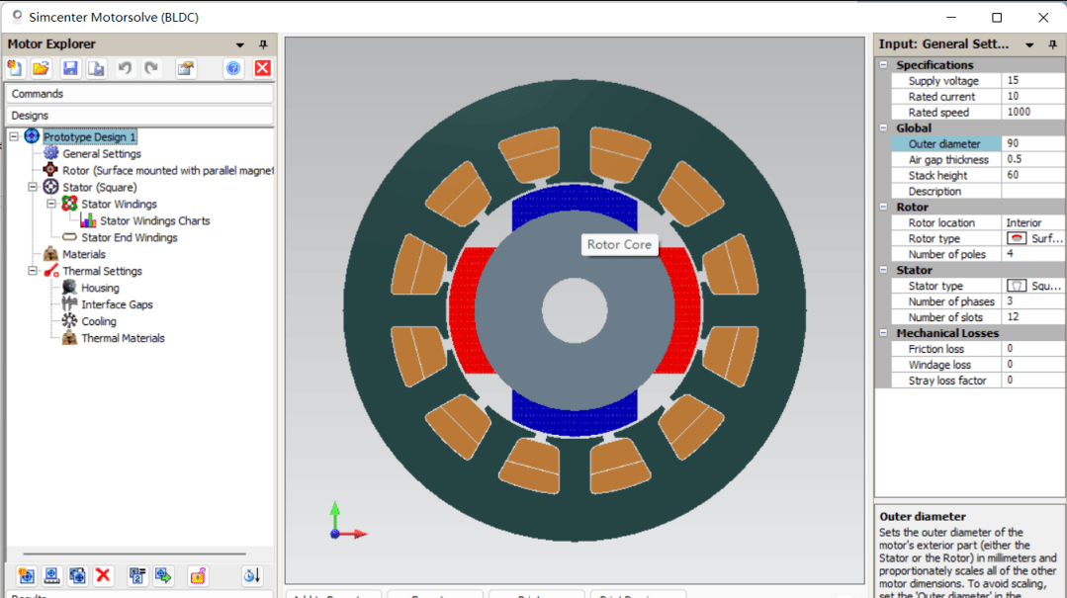Select Thermal Materials tree item
The height and width of the screenshot is (598, 1067).
coord(123,338)
